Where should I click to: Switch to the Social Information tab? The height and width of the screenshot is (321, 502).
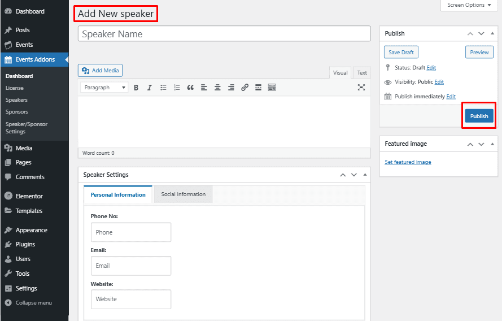click(x=183, y=194)
